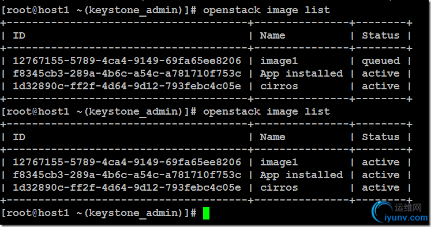Click image1 active status in second table
The height and width of the screenshot is (227, 431).
click(380, 162)
